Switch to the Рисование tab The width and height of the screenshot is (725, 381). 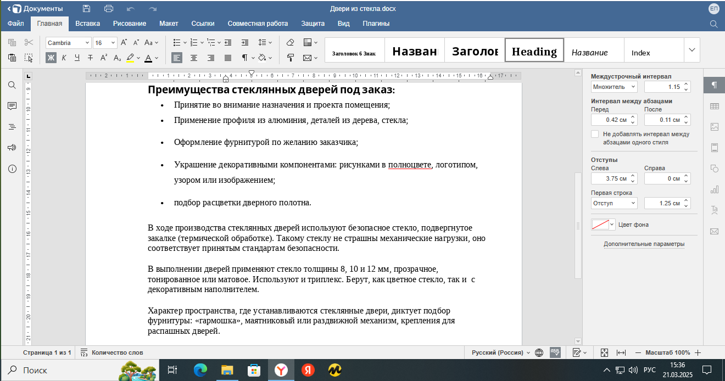pos(130,24)
